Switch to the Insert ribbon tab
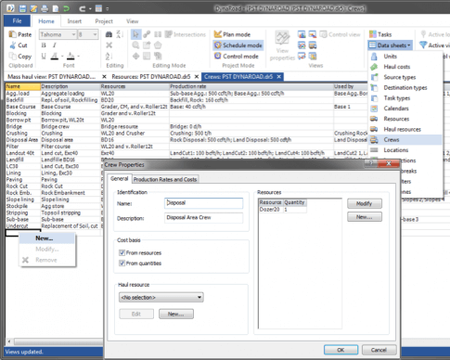The image size is (450, 360). click(74, 21)
